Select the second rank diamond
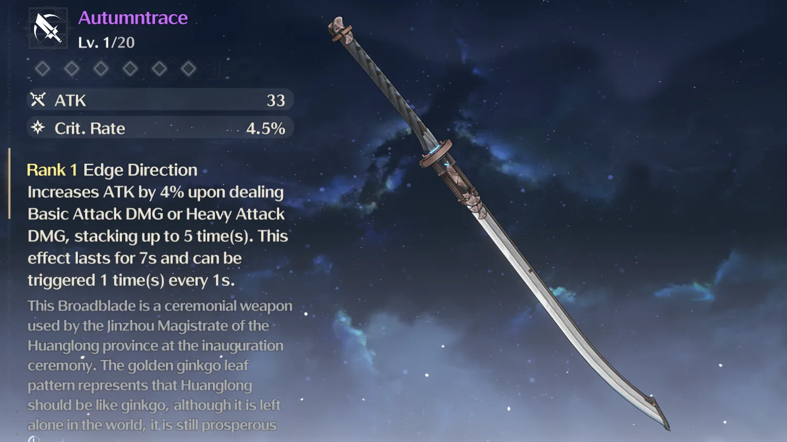Screen dimensions: 787x442 (x=71, y=69)
